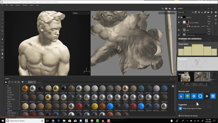The width and height of the screenshot is (218, 123).
Task: Open Pen & Windows Ink settings link
Action: pos(188,116)
